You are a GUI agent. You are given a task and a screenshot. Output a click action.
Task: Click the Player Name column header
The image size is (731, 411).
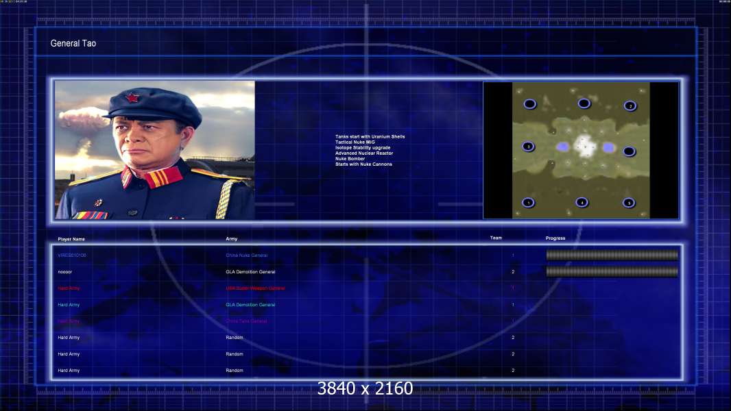point(71,239)
